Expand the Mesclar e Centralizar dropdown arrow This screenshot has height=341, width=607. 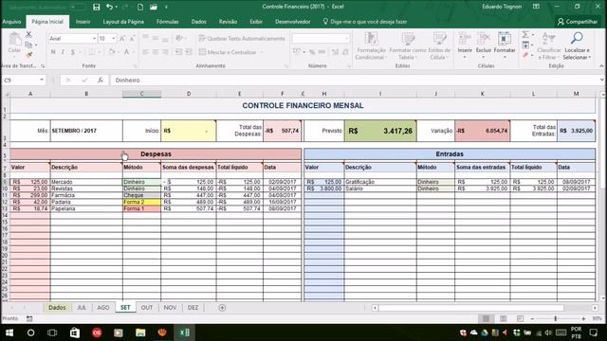coord(262,52)
